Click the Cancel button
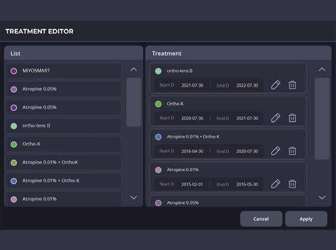 pos(261,219)
